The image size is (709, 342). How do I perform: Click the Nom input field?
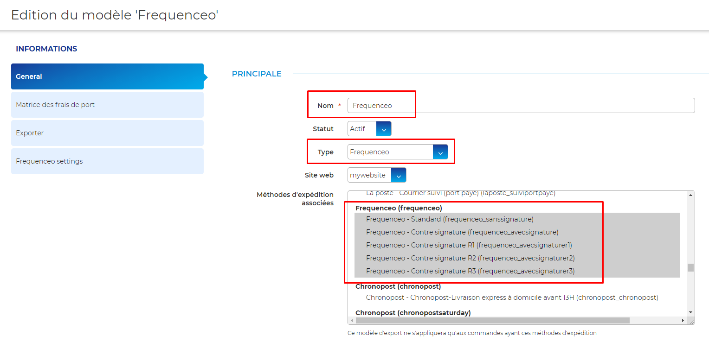(x=521, y=106)
